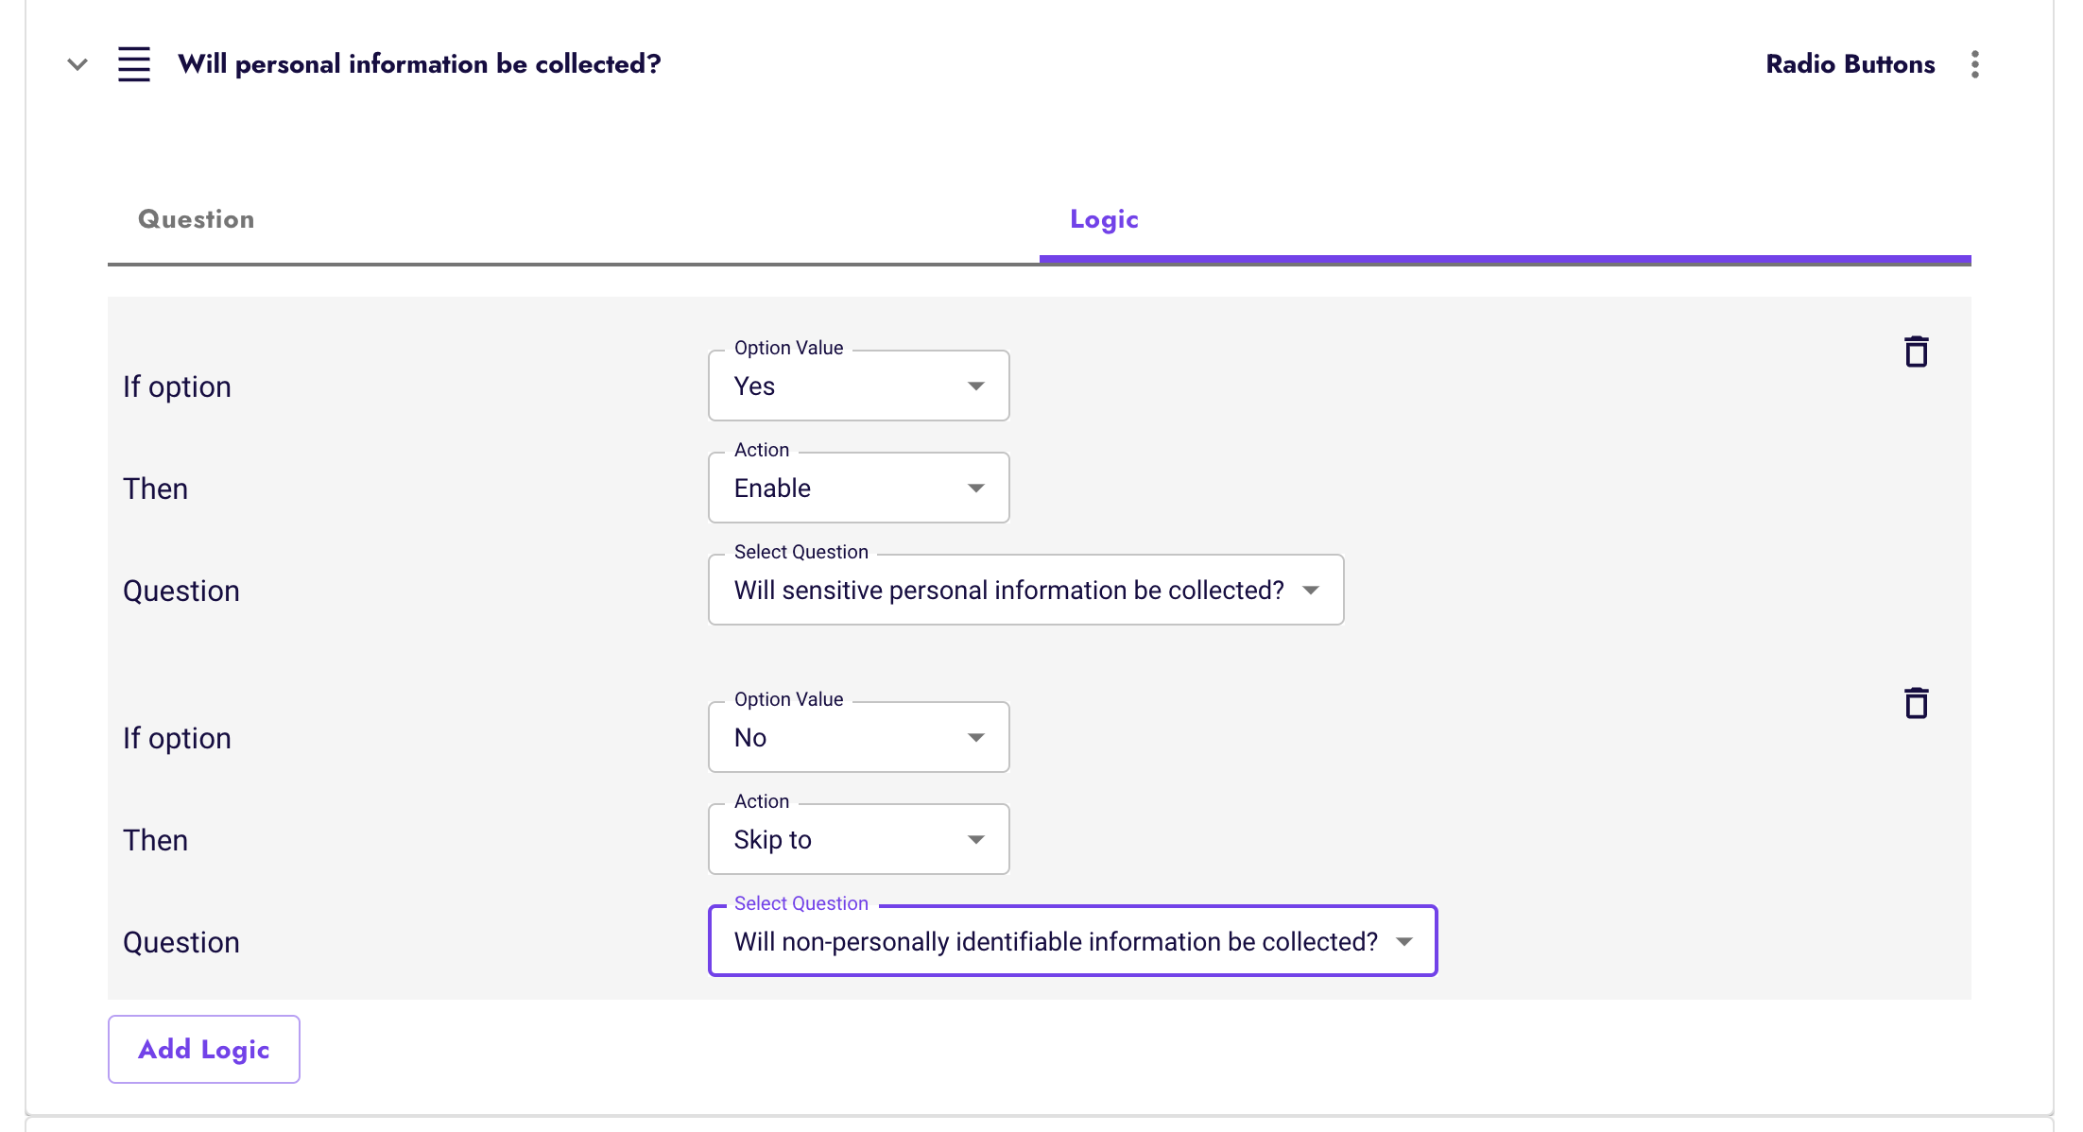
Task: Click the dropdown arrow in the Skip to field
Action: click(x=976, y=839)
